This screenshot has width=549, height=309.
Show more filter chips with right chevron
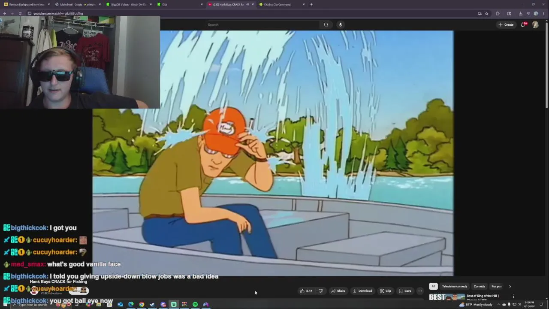[510, 286]
